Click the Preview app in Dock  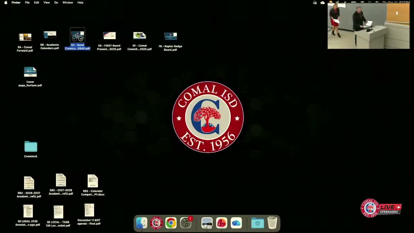tap(207, 223)
